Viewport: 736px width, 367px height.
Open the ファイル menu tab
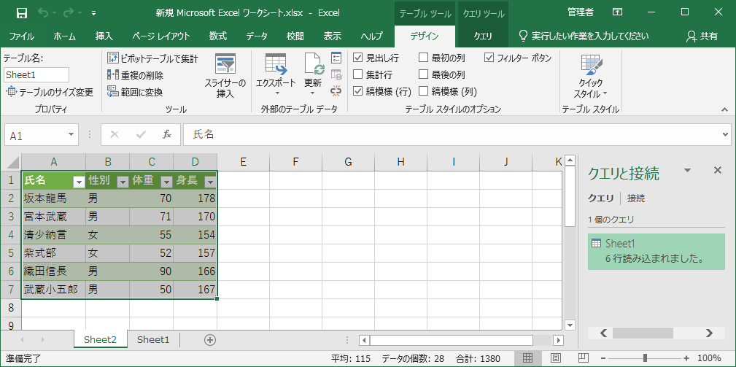coord(22,36)
